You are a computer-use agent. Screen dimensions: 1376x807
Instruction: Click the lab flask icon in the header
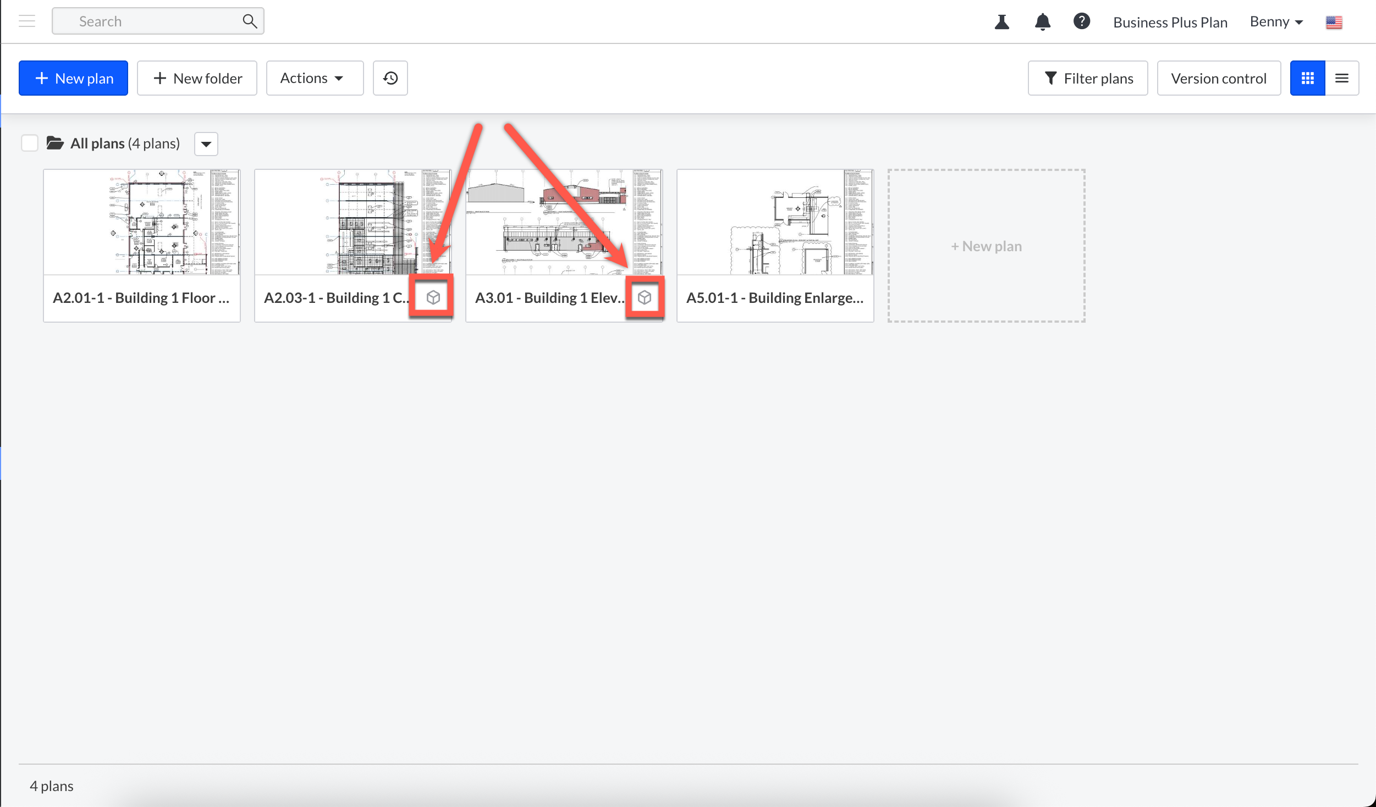(x=1002, y=21)
